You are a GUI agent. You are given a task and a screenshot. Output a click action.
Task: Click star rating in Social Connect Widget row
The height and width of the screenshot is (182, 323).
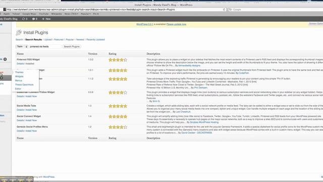(x=118, y=117)
